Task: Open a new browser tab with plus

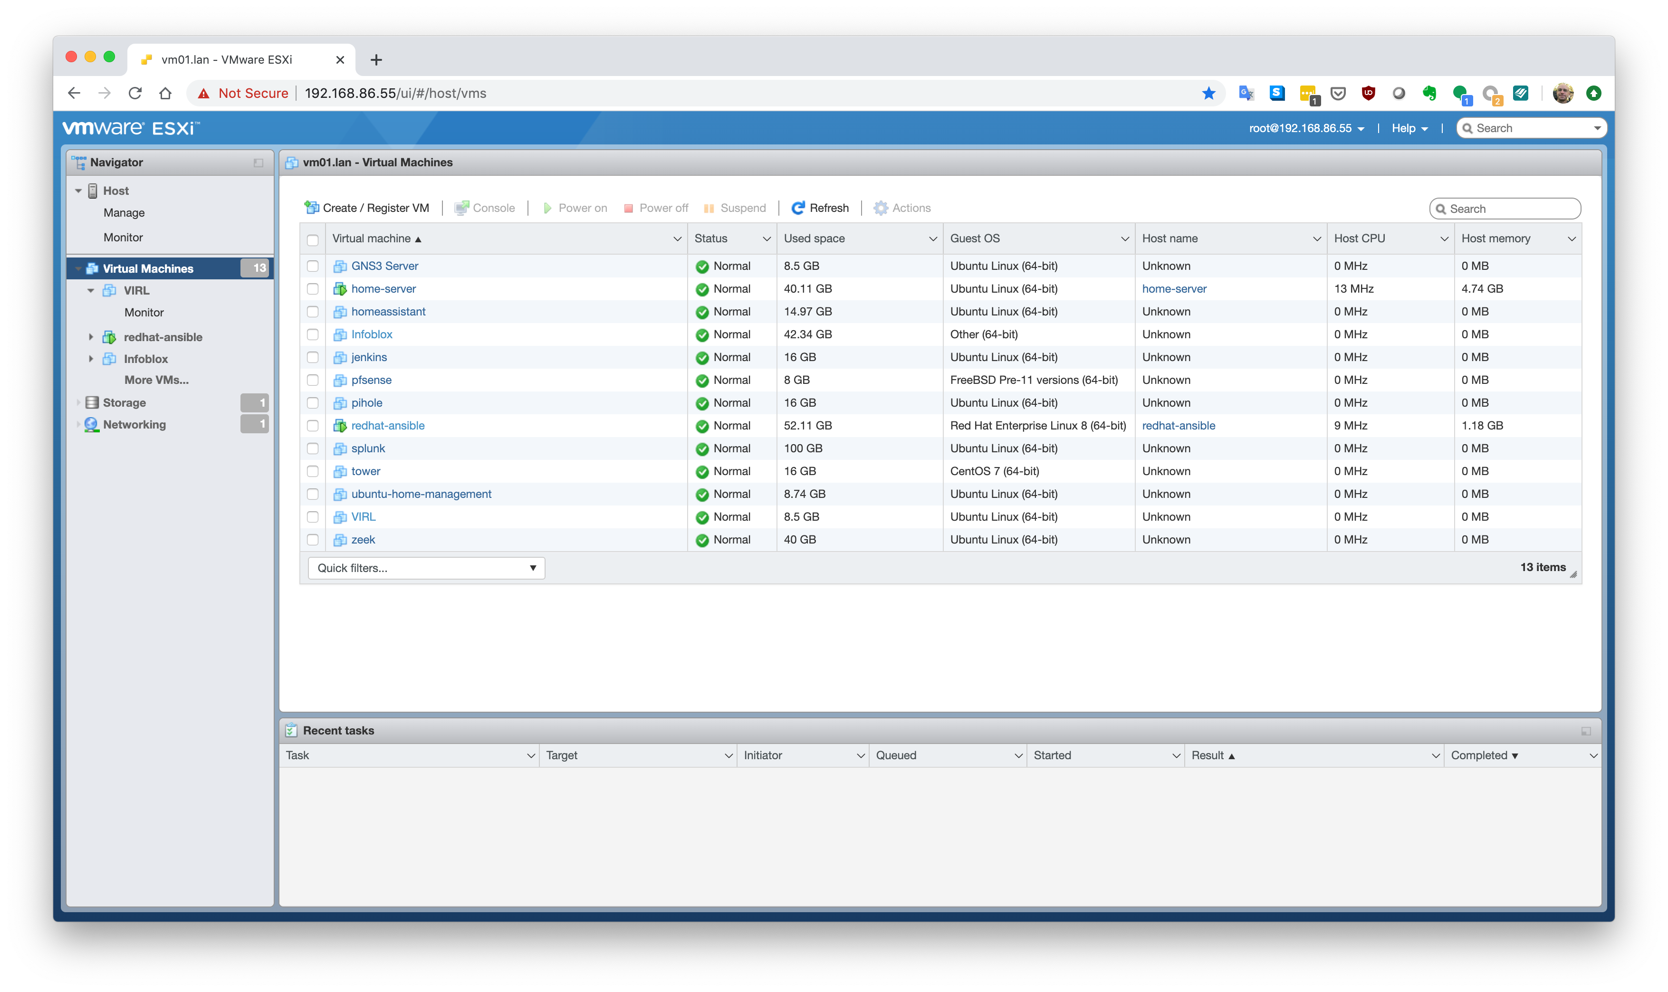Action: click(376, 60)
